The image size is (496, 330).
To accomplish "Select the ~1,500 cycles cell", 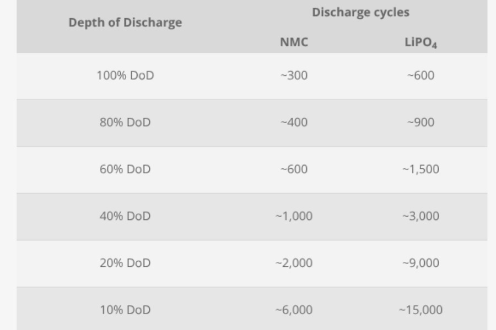I will (x=420, y=169).
